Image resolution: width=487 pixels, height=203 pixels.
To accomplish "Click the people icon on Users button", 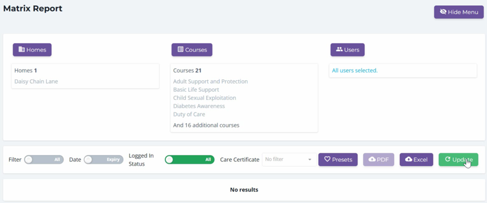I will [x=339, y=49].
